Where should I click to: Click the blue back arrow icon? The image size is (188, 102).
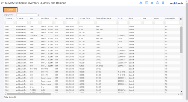141,3
